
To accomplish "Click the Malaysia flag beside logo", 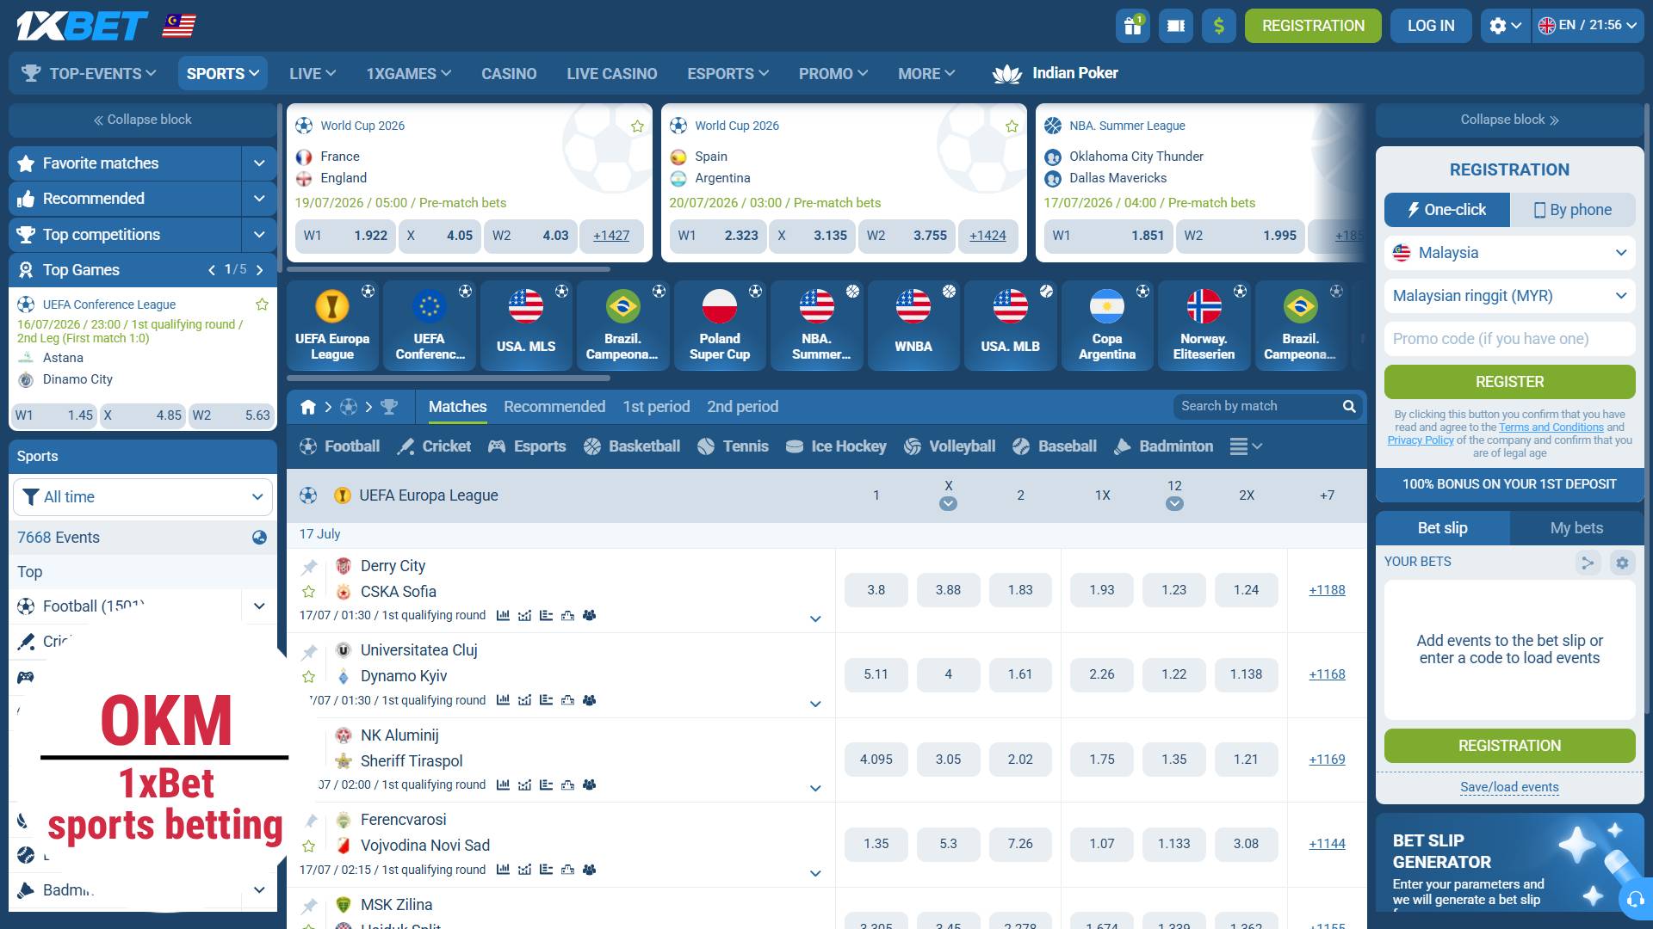I will (179, 26).
